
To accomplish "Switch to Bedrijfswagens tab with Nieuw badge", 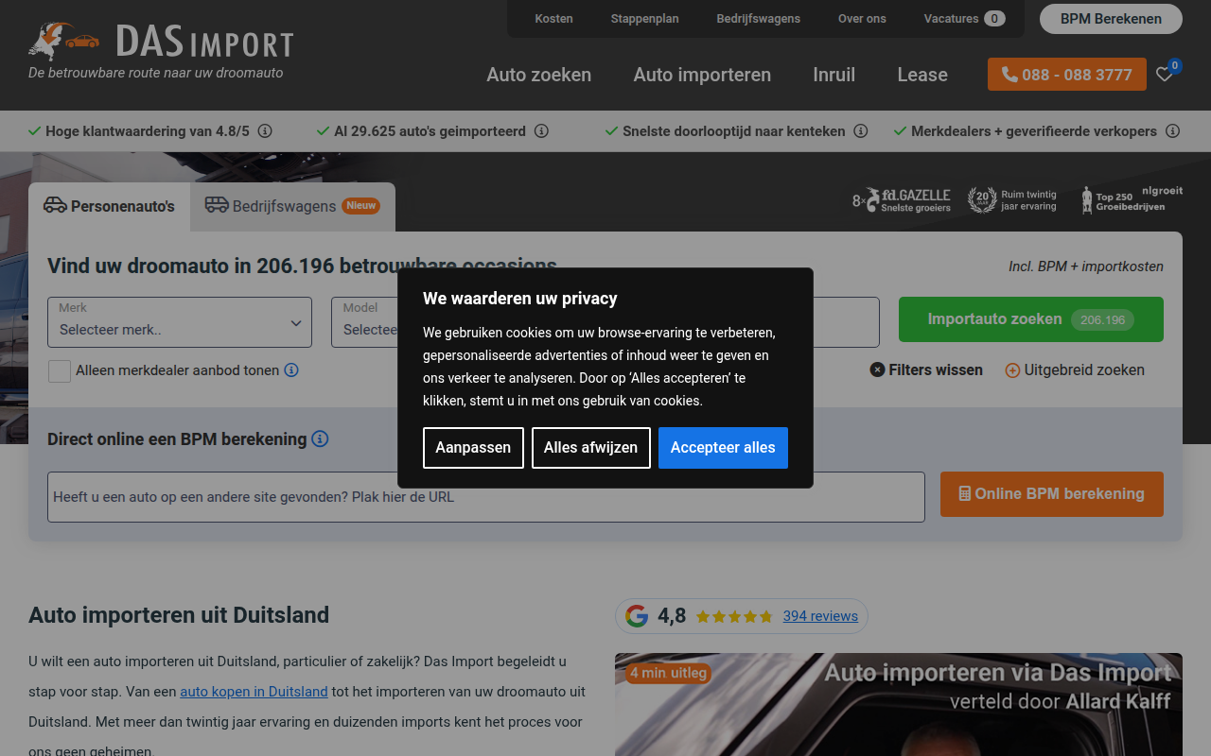I will tap(292, 206).
